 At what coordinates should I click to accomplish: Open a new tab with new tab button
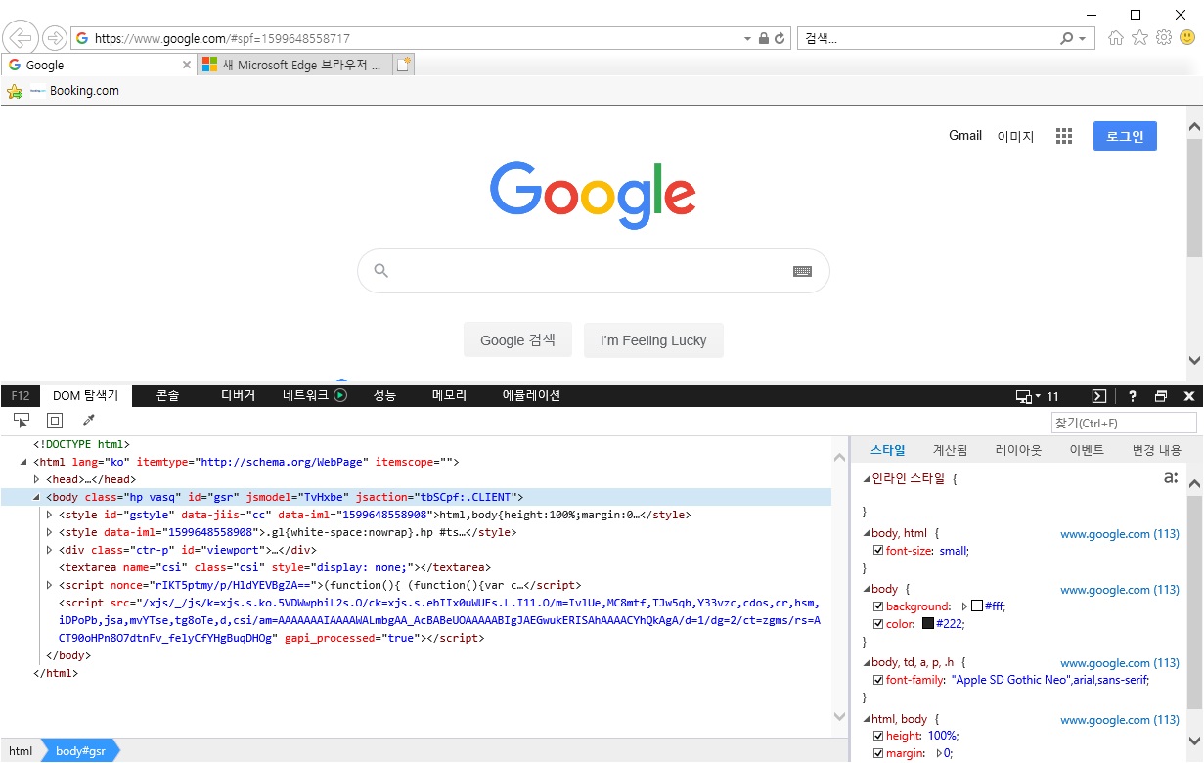(404, 65)
